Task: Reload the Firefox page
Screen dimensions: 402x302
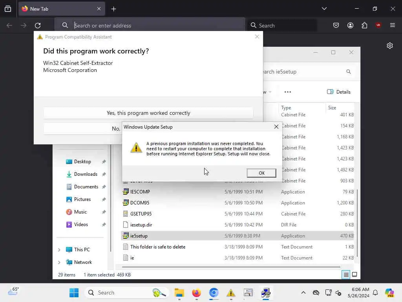Action: [38, 26]
